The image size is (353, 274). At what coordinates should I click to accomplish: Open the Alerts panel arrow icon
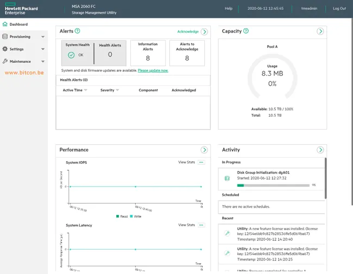point(204,32)
